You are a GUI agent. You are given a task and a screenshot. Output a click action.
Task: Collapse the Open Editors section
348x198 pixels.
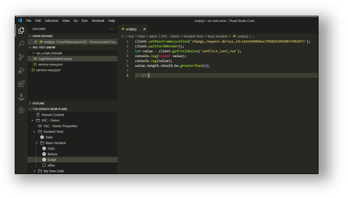coord(30,36)
